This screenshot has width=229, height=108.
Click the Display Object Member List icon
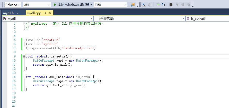[x=144, y=5]
